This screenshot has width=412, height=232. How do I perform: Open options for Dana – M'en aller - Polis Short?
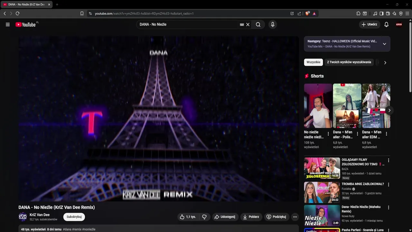[x=357, y=134]
